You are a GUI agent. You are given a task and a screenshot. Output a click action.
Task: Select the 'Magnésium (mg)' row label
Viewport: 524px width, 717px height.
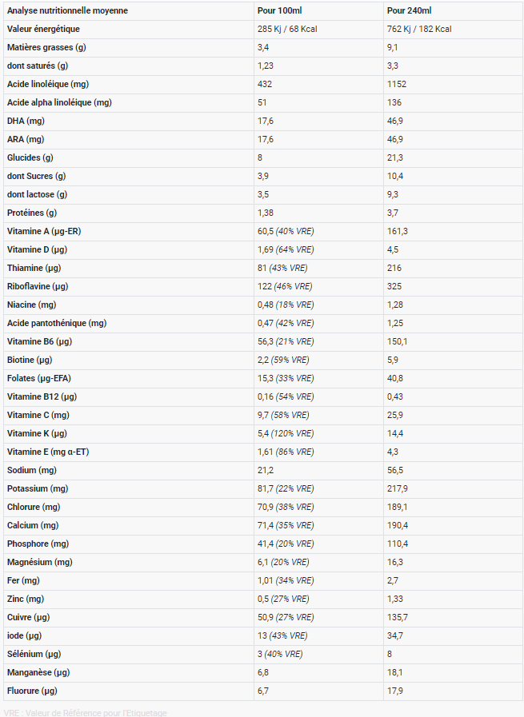click(x=39, y=562)
